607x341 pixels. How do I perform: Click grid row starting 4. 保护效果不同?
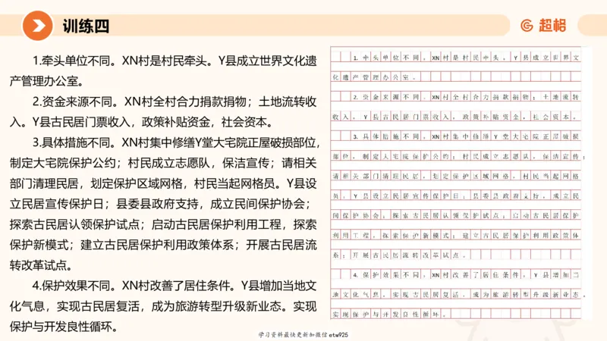456,274
